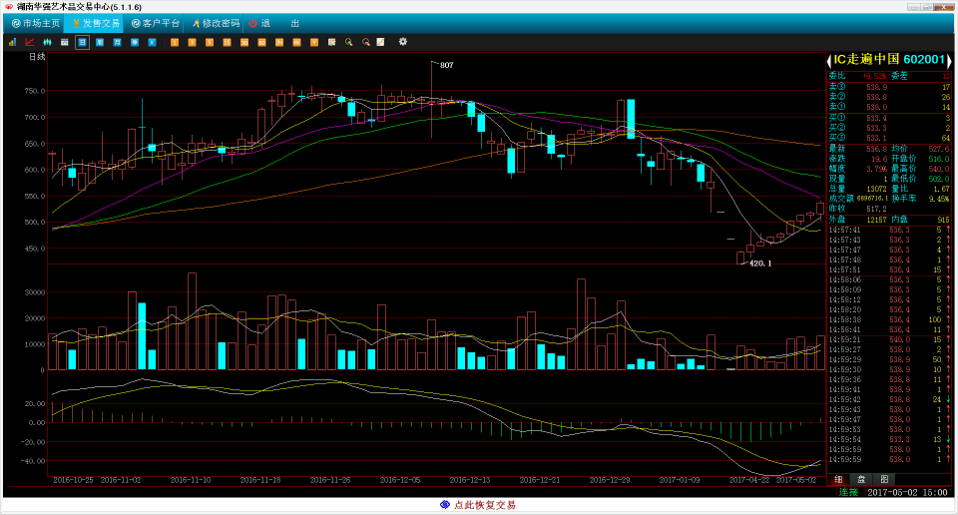Screen dimensions: 958x515
Task: Click the blue X period icon
Action: 152,42
